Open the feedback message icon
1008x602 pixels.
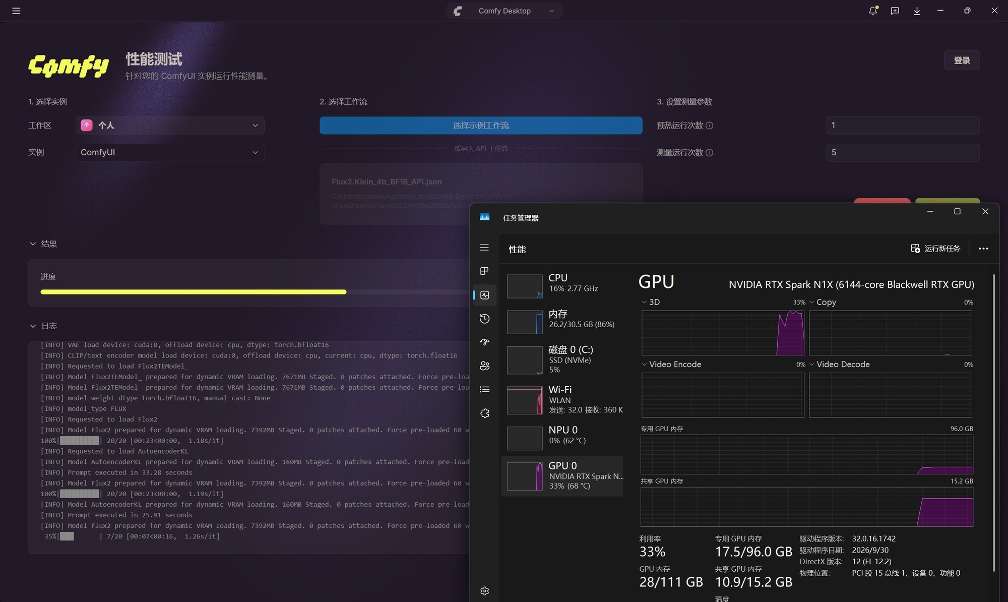pyautogui.click(x=895, y=11)
